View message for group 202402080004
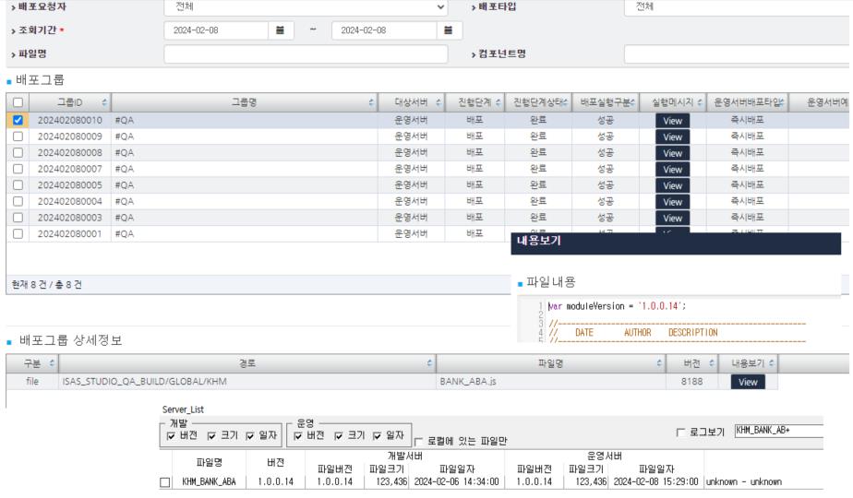Screen dimensions: 853x498 tap(672, 202)
